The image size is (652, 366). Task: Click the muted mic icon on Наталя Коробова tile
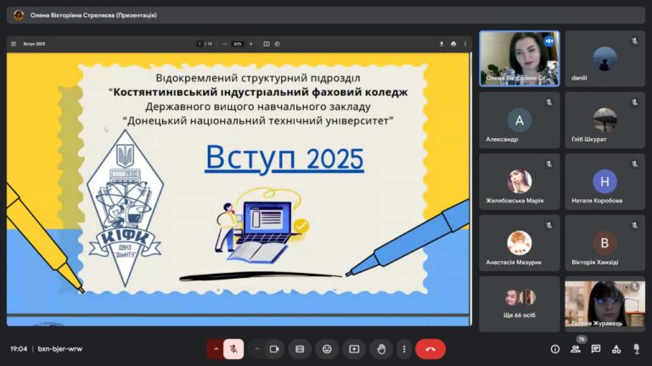click(x=634, y=164)
